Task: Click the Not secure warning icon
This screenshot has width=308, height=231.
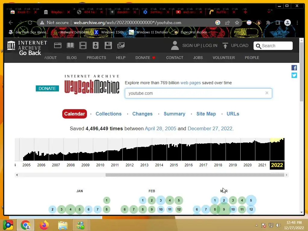Action: [x=42, y=23]
